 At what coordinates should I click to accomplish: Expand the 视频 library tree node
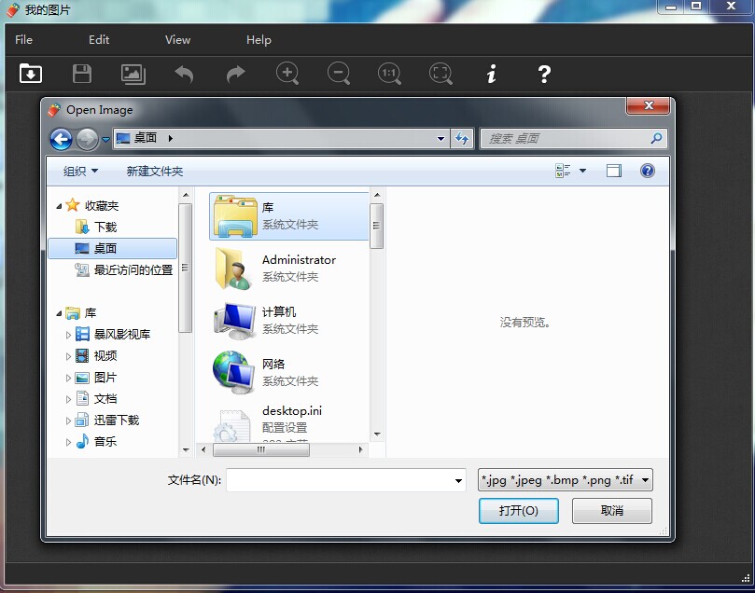click(x=69, y=356)
